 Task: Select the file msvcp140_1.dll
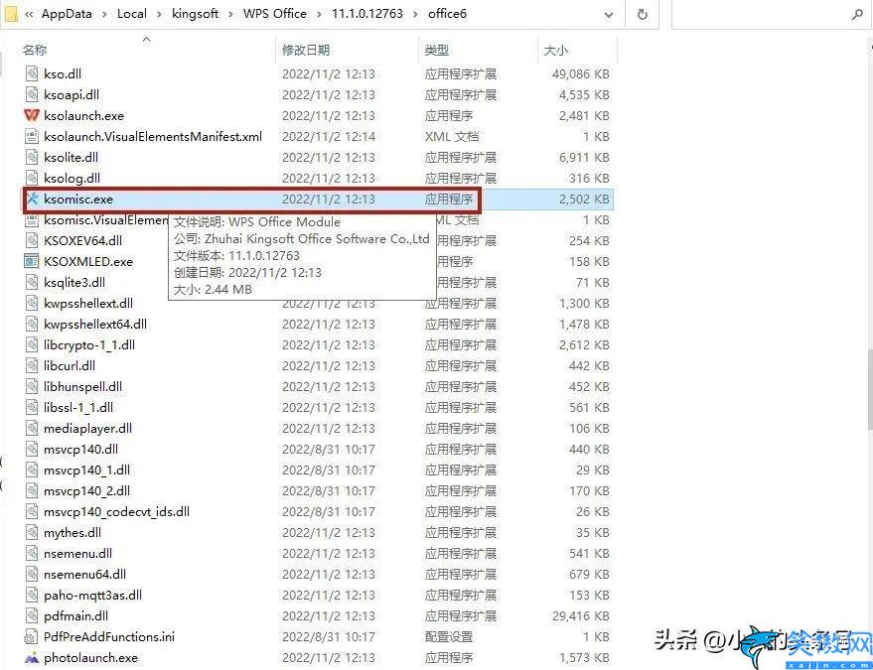tap(86, 470)
